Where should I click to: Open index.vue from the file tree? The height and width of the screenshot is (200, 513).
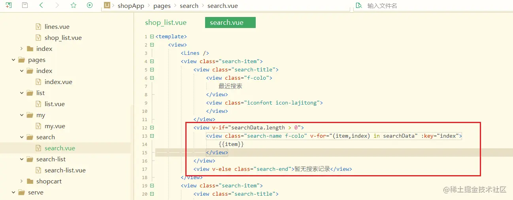point(58,82)
